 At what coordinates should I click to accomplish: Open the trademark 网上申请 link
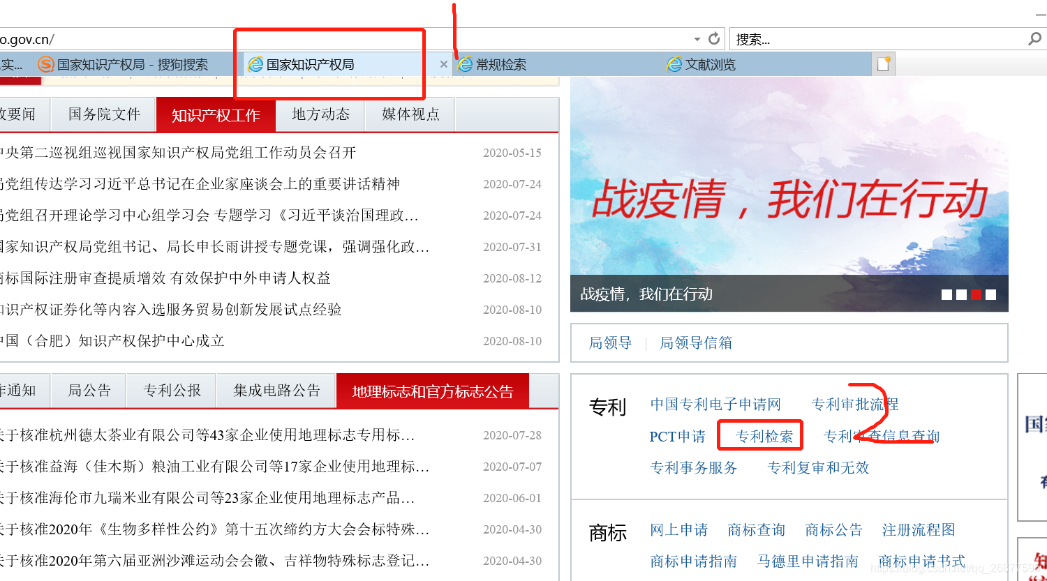[x=679, y=530]
